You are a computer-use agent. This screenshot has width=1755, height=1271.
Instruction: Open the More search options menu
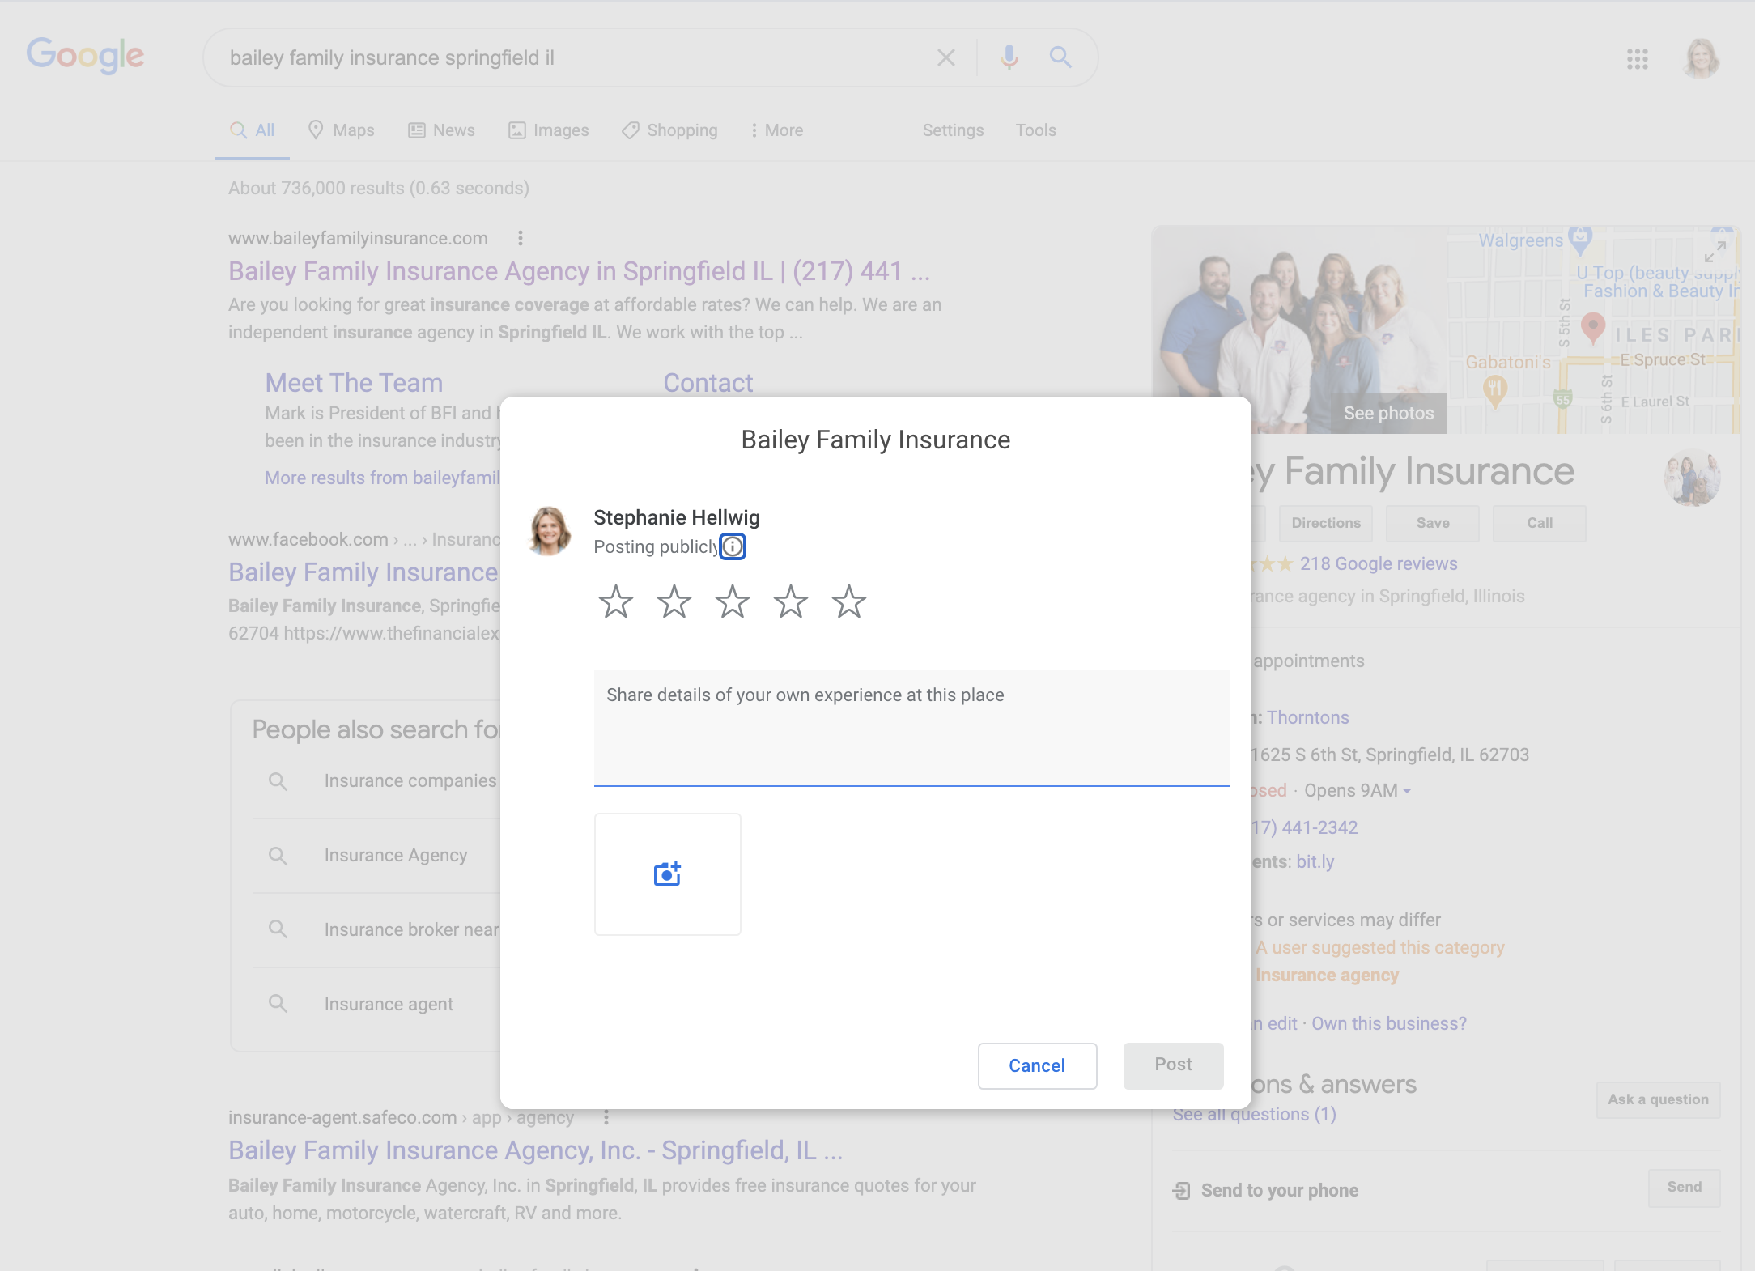tap(776, 130)
